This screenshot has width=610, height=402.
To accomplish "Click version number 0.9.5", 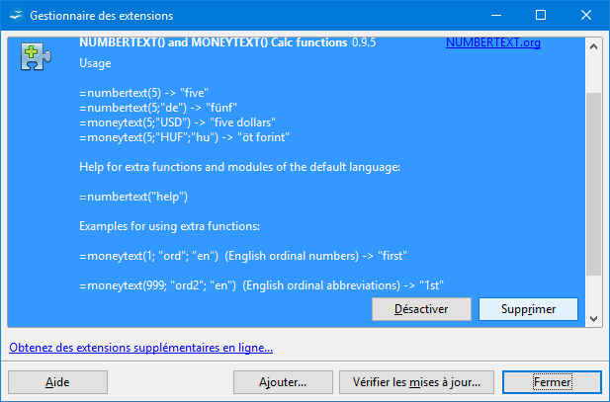I will coord(364,42).
